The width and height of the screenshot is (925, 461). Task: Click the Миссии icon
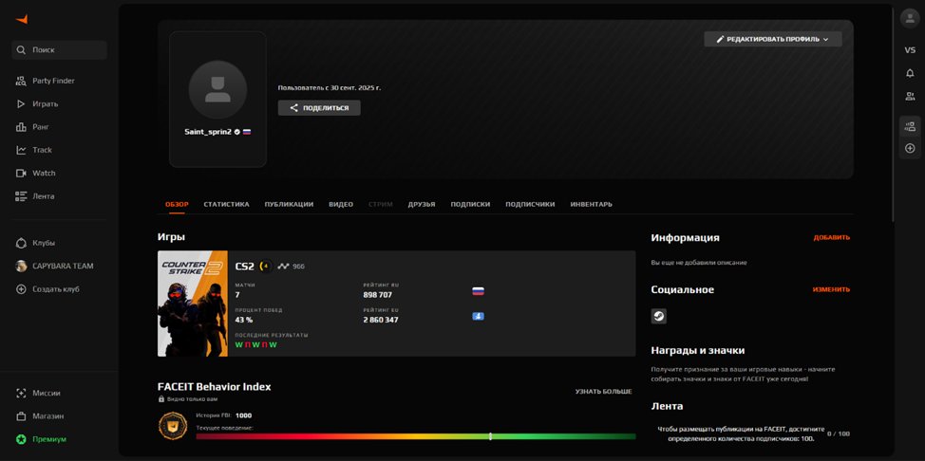coord(21,394)
